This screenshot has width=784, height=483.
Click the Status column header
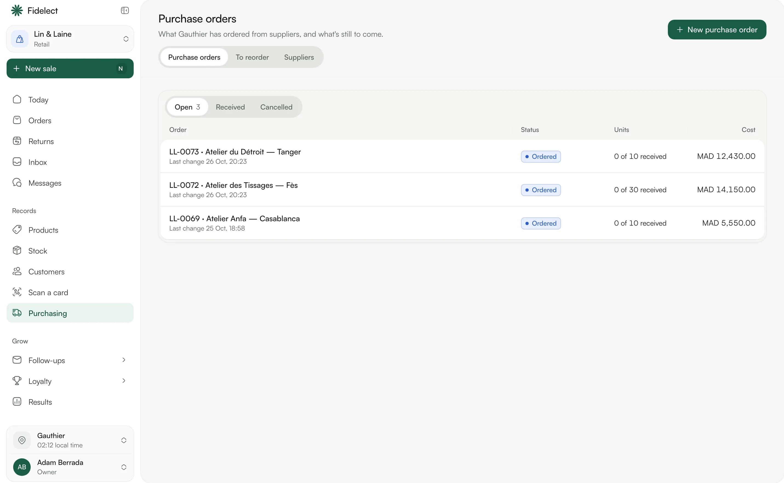(x=530, y=130)
